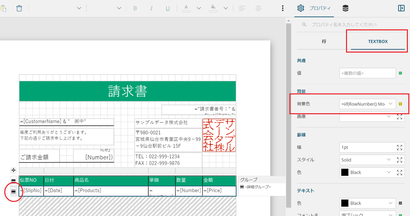410x216 pixels.
Task: Select the 数量 header cell
Action: click(x=189, y=181)
